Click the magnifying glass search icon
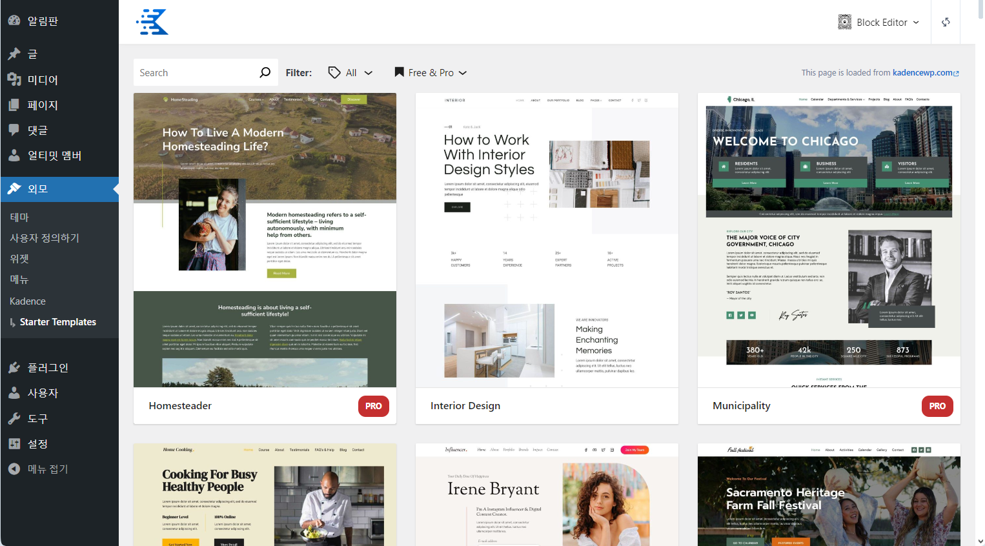The image size is (985, 546). coord(265,72)
